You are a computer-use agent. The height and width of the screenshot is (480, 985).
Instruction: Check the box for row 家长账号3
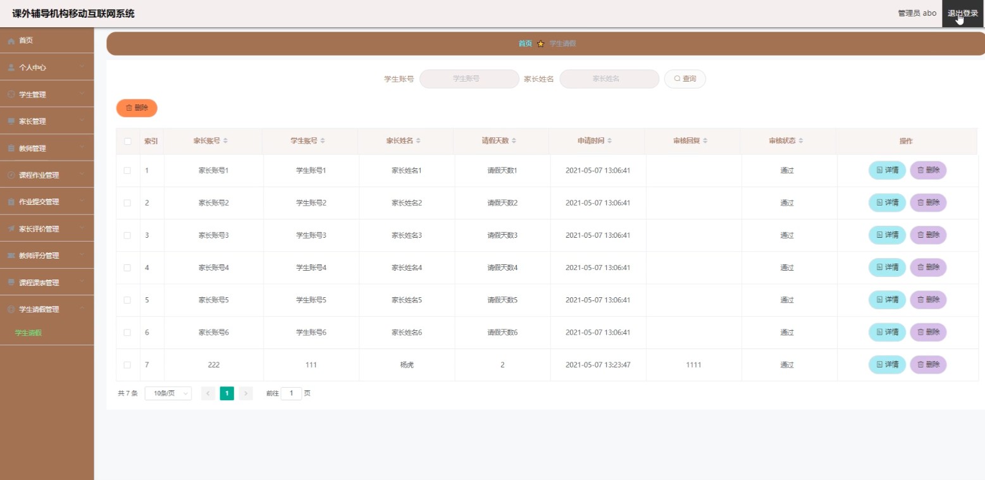tap(127, 235)
